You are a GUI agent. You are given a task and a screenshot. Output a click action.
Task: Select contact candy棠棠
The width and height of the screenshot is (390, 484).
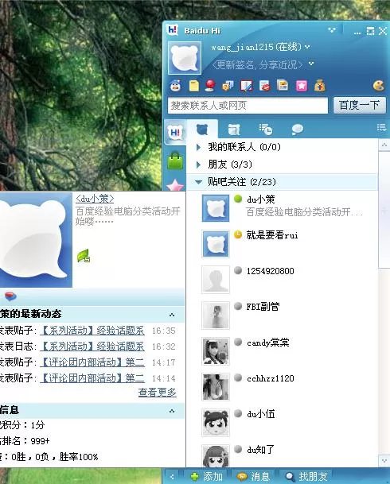coord(282,351)
